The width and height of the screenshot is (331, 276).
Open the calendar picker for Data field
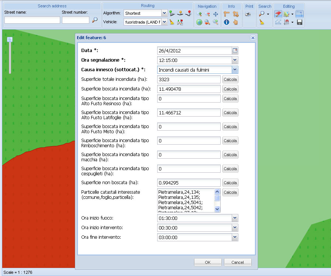point(235,51)
